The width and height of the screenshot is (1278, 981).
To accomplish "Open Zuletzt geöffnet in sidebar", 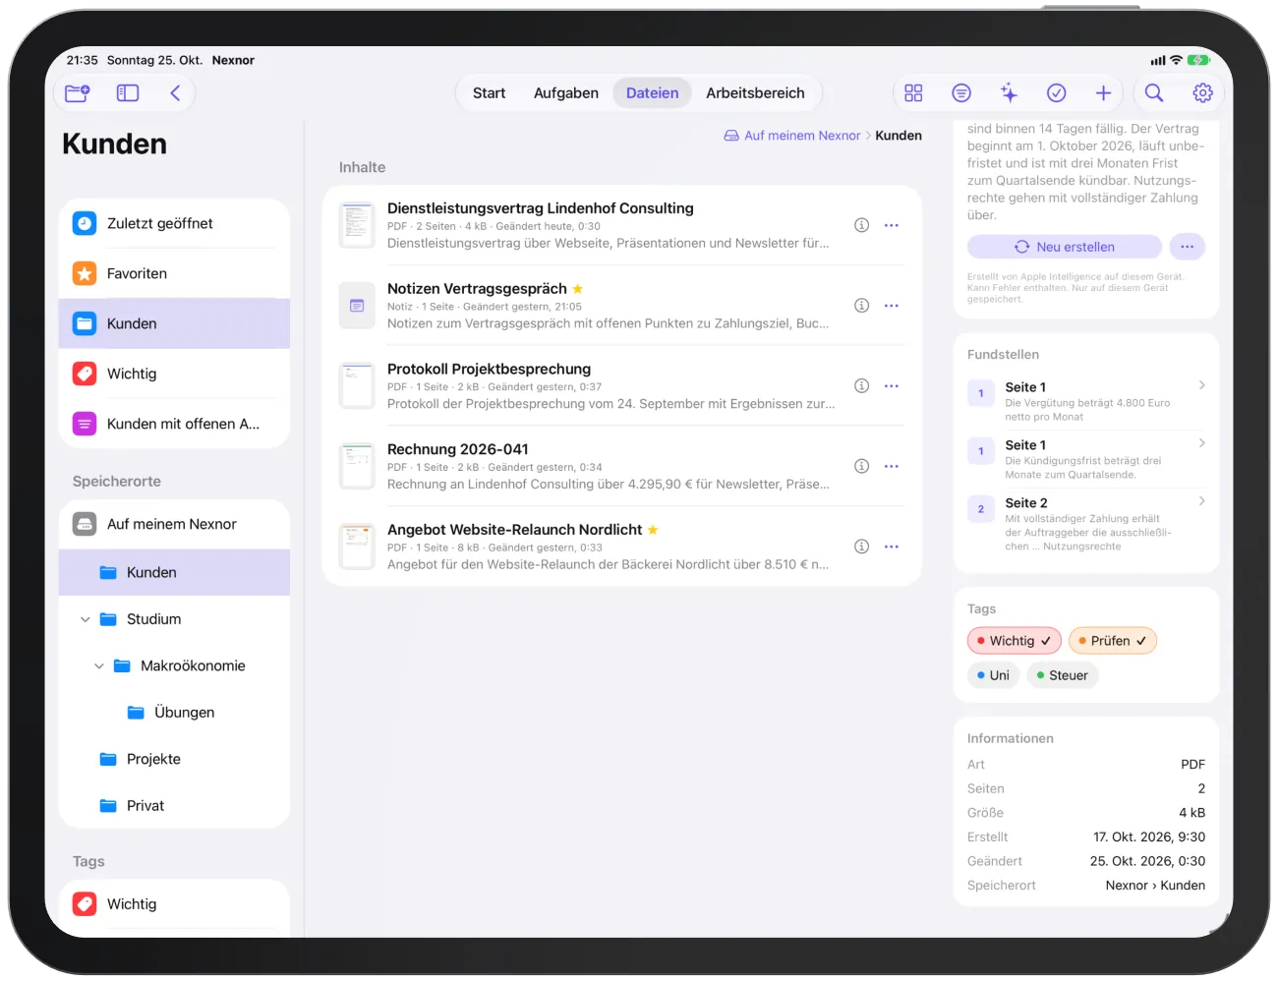I will pyautogui.click(x=174, y=223).
